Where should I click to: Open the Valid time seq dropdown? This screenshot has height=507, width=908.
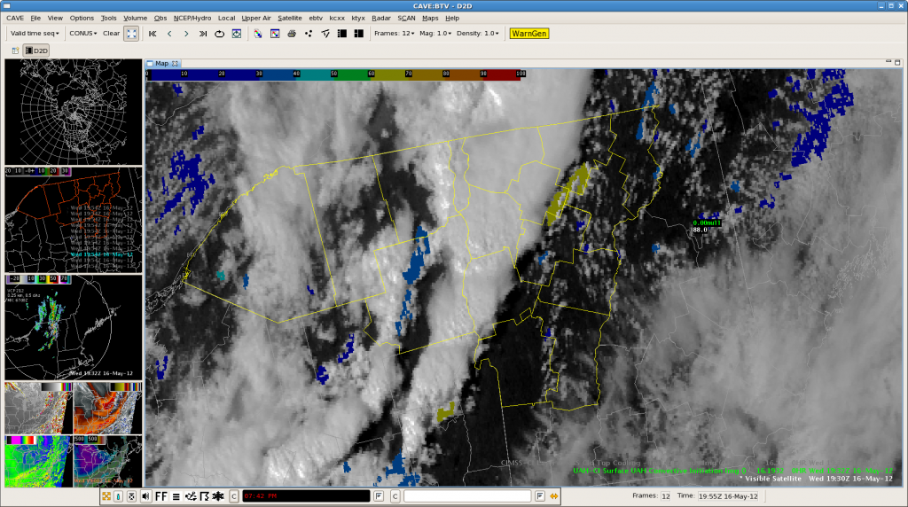[x=35, y=34]
